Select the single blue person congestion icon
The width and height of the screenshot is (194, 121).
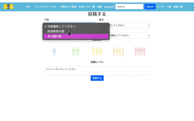click(x=54, y=51)
